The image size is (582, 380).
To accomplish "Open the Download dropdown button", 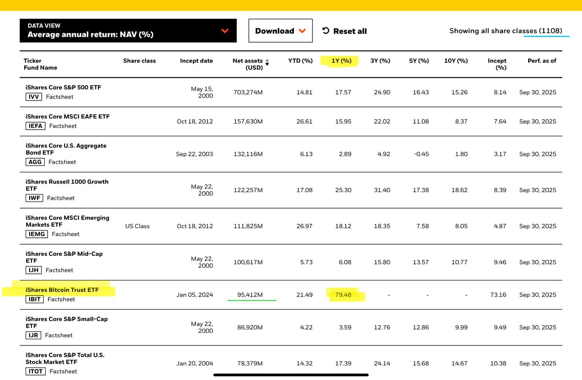I will coord(281,31).
